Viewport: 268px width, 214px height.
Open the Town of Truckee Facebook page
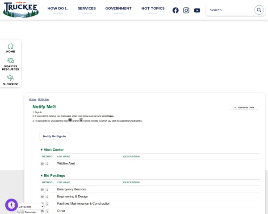pyautogui.click(x=176, y=10)
